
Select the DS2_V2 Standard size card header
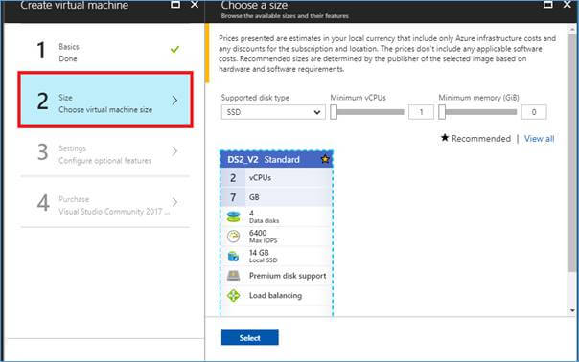point(276,159)
